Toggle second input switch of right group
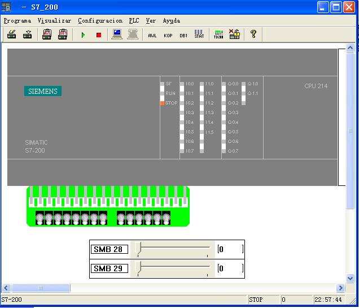The width and height of the screenshot is (359, 308). (130, 218)
